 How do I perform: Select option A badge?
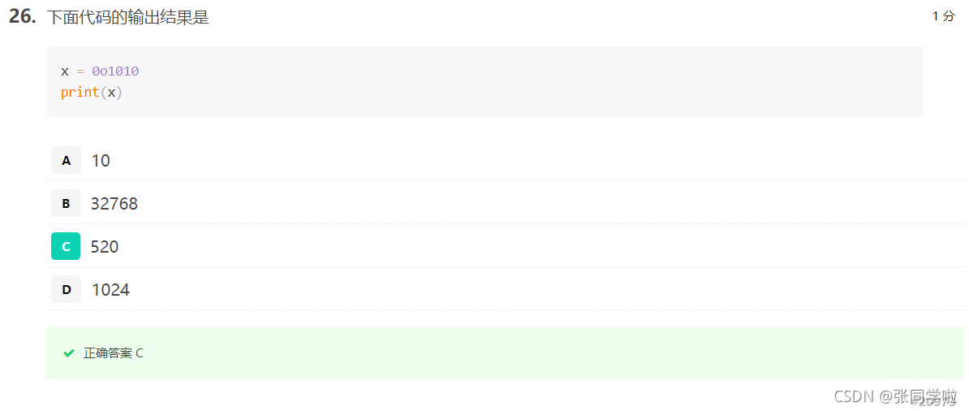coord(66,160)
